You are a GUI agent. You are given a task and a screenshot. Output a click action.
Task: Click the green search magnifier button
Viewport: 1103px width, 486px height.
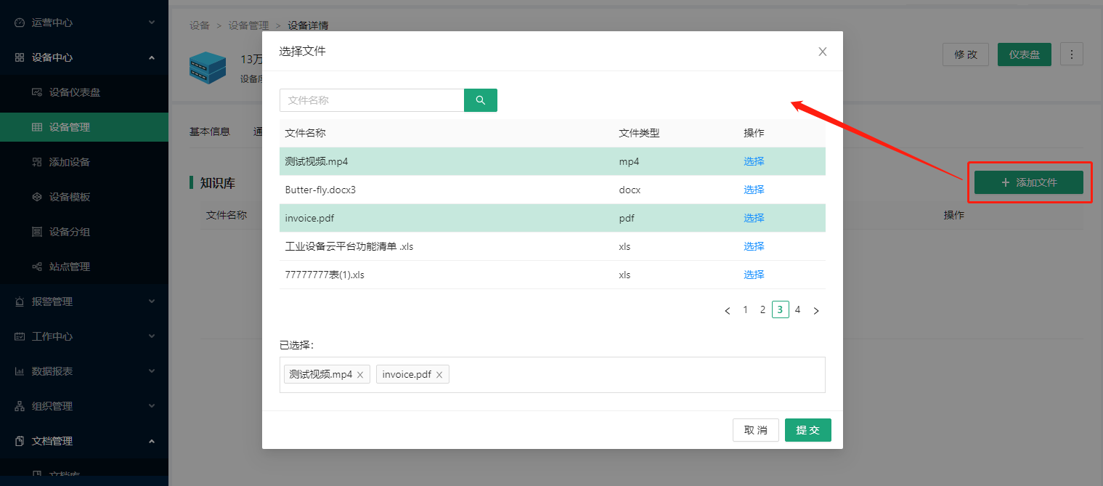[x=480, y=100]
